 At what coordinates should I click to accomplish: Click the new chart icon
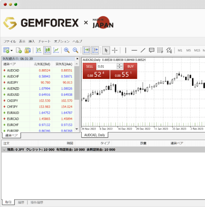click(x=6, y=50)
